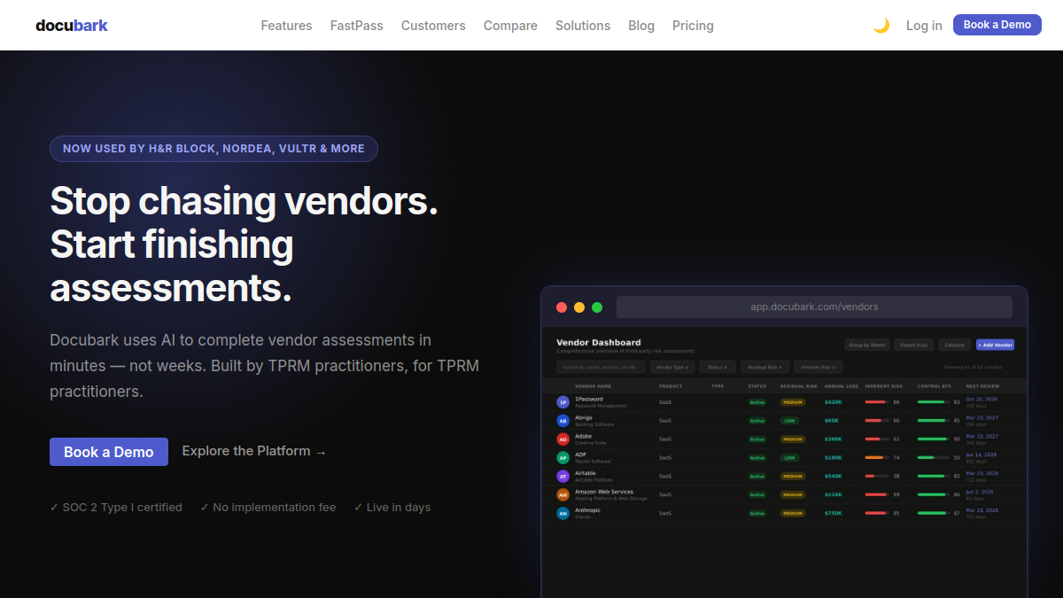Viewport: 1063px width, 598px height.
Task: Follow the Explore the Platform link
Action: coord(254,451)
